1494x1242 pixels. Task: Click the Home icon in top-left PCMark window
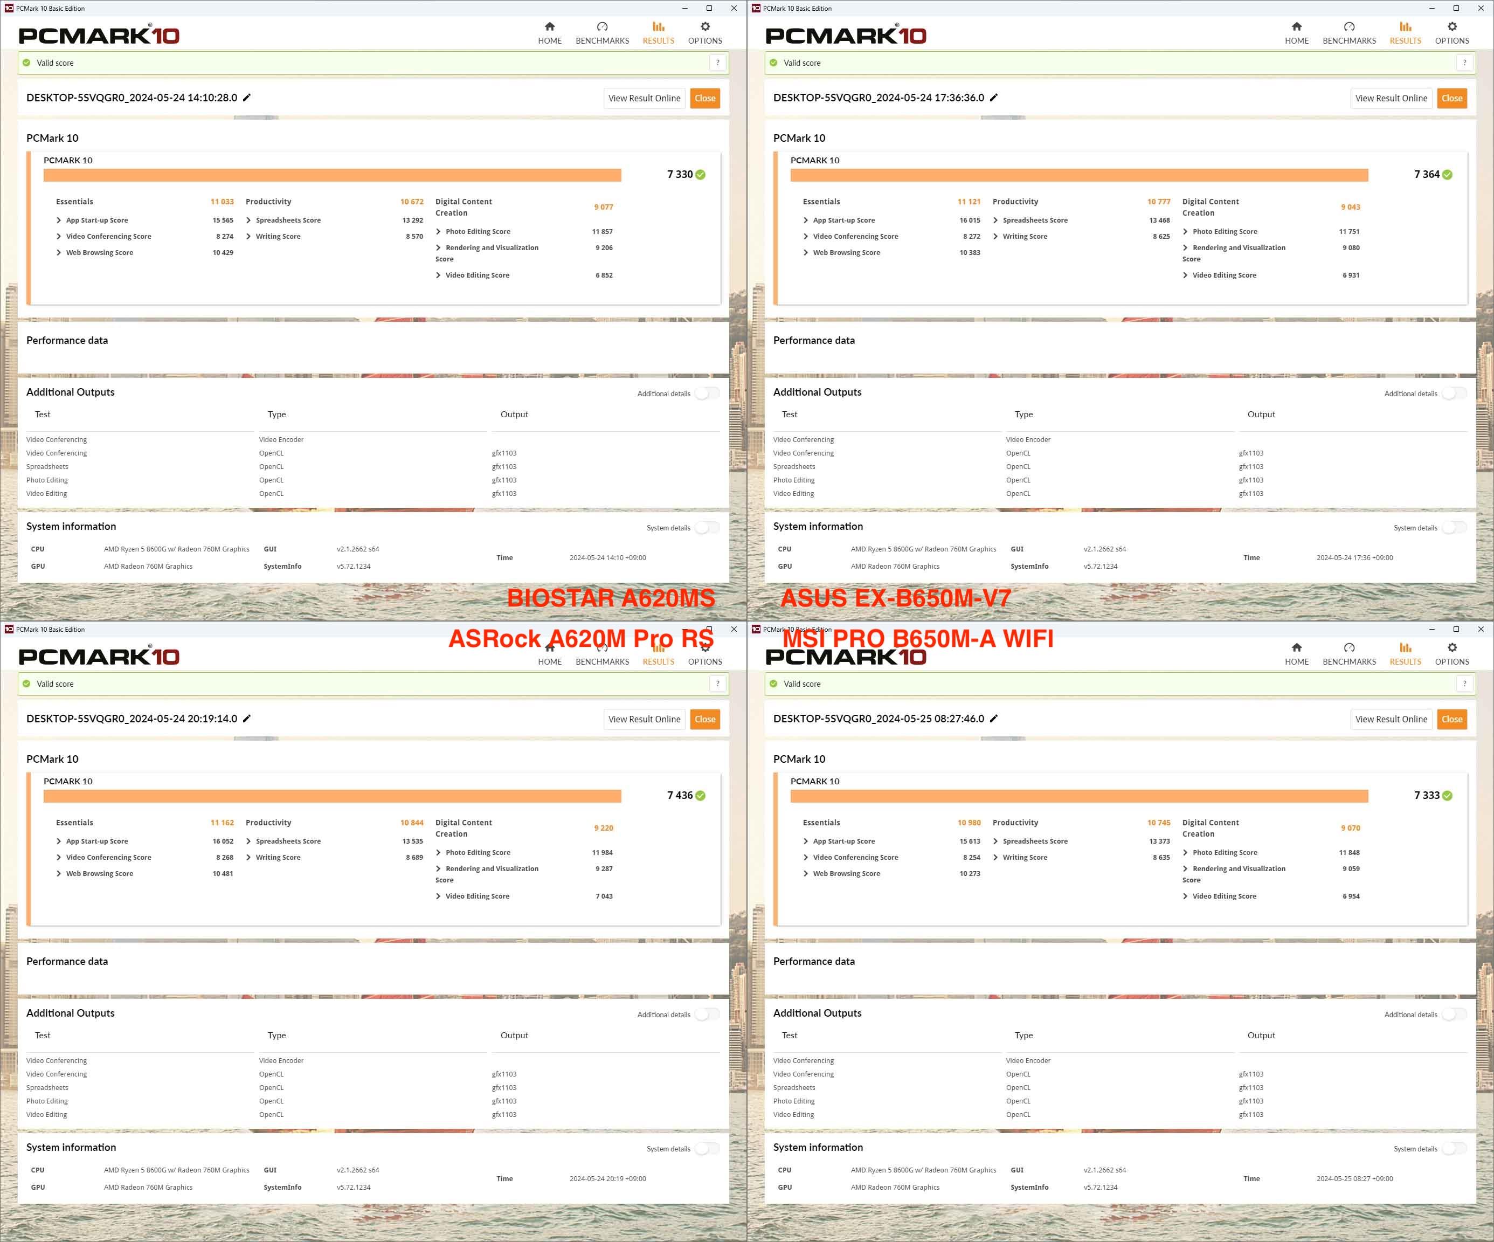549,27
